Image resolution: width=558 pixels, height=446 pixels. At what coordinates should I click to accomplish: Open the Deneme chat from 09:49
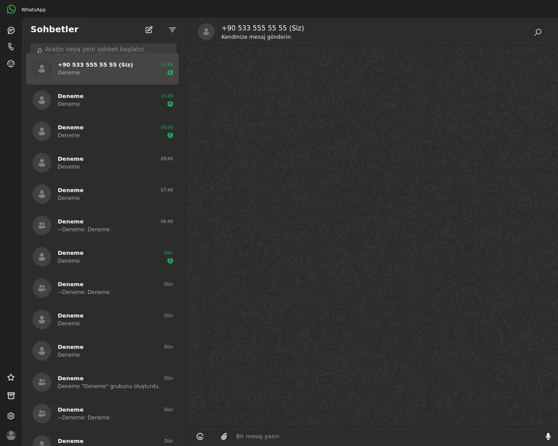click(102, 132)
